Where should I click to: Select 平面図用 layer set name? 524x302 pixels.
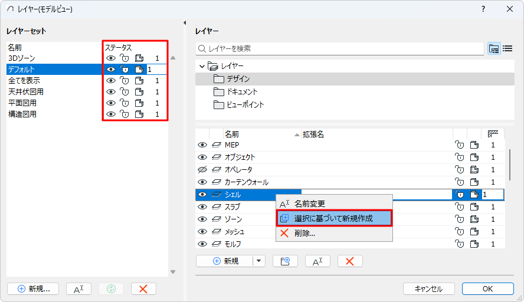click(x=22, y=103)
